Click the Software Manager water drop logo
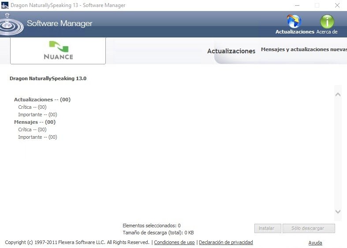The image size is (347, 248). coord(11,25)
